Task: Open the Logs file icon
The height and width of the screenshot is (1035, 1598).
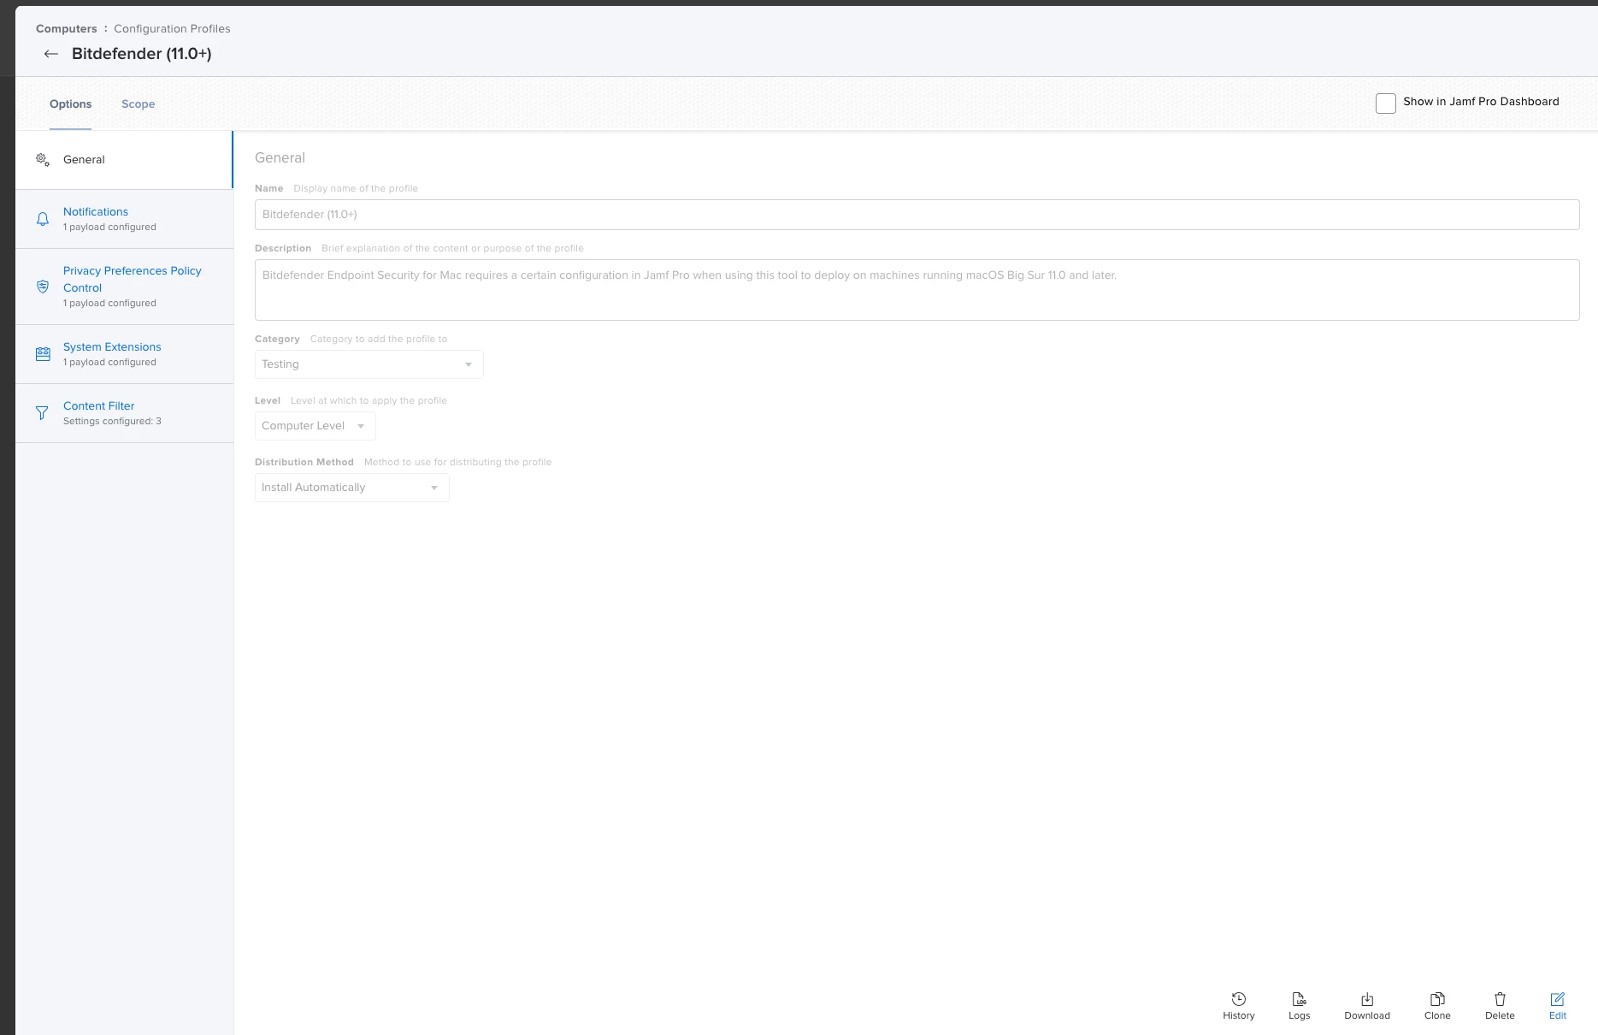Action: 1299,999
